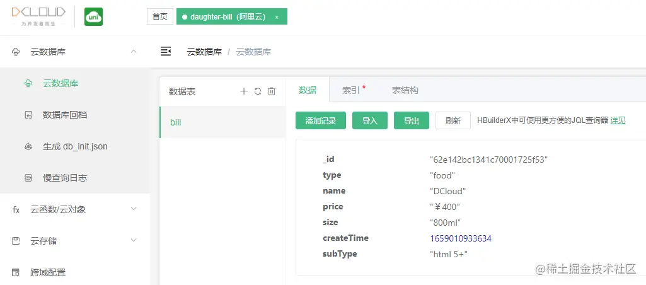Click the 添加记录 button
The height and width of the screenshot is (285, 646).
pos(321,120)
